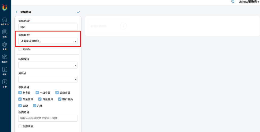Open 進銷存 inventory box icon
The image size is (260, 132).
(x=5, y=57)
